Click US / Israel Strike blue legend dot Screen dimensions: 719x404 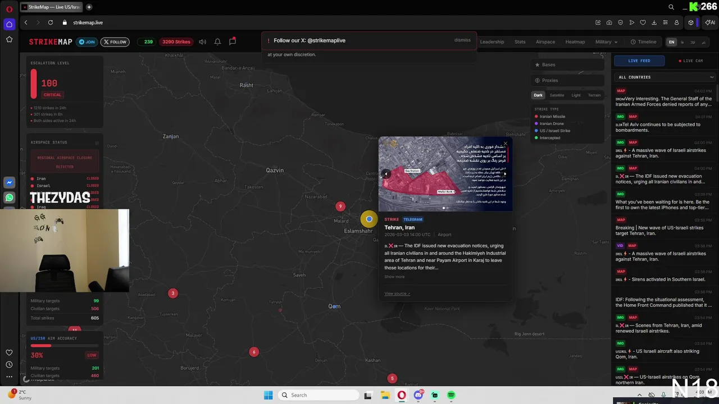coord(536,131)
